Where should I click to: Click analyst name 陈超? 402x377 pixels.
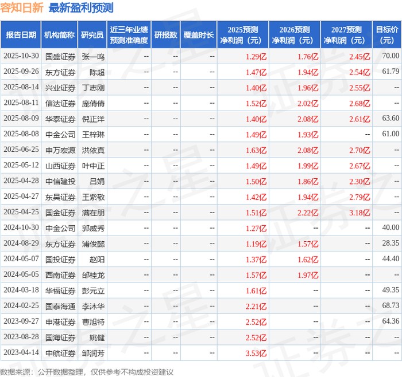pyautogui.click(x=97, y=72)
